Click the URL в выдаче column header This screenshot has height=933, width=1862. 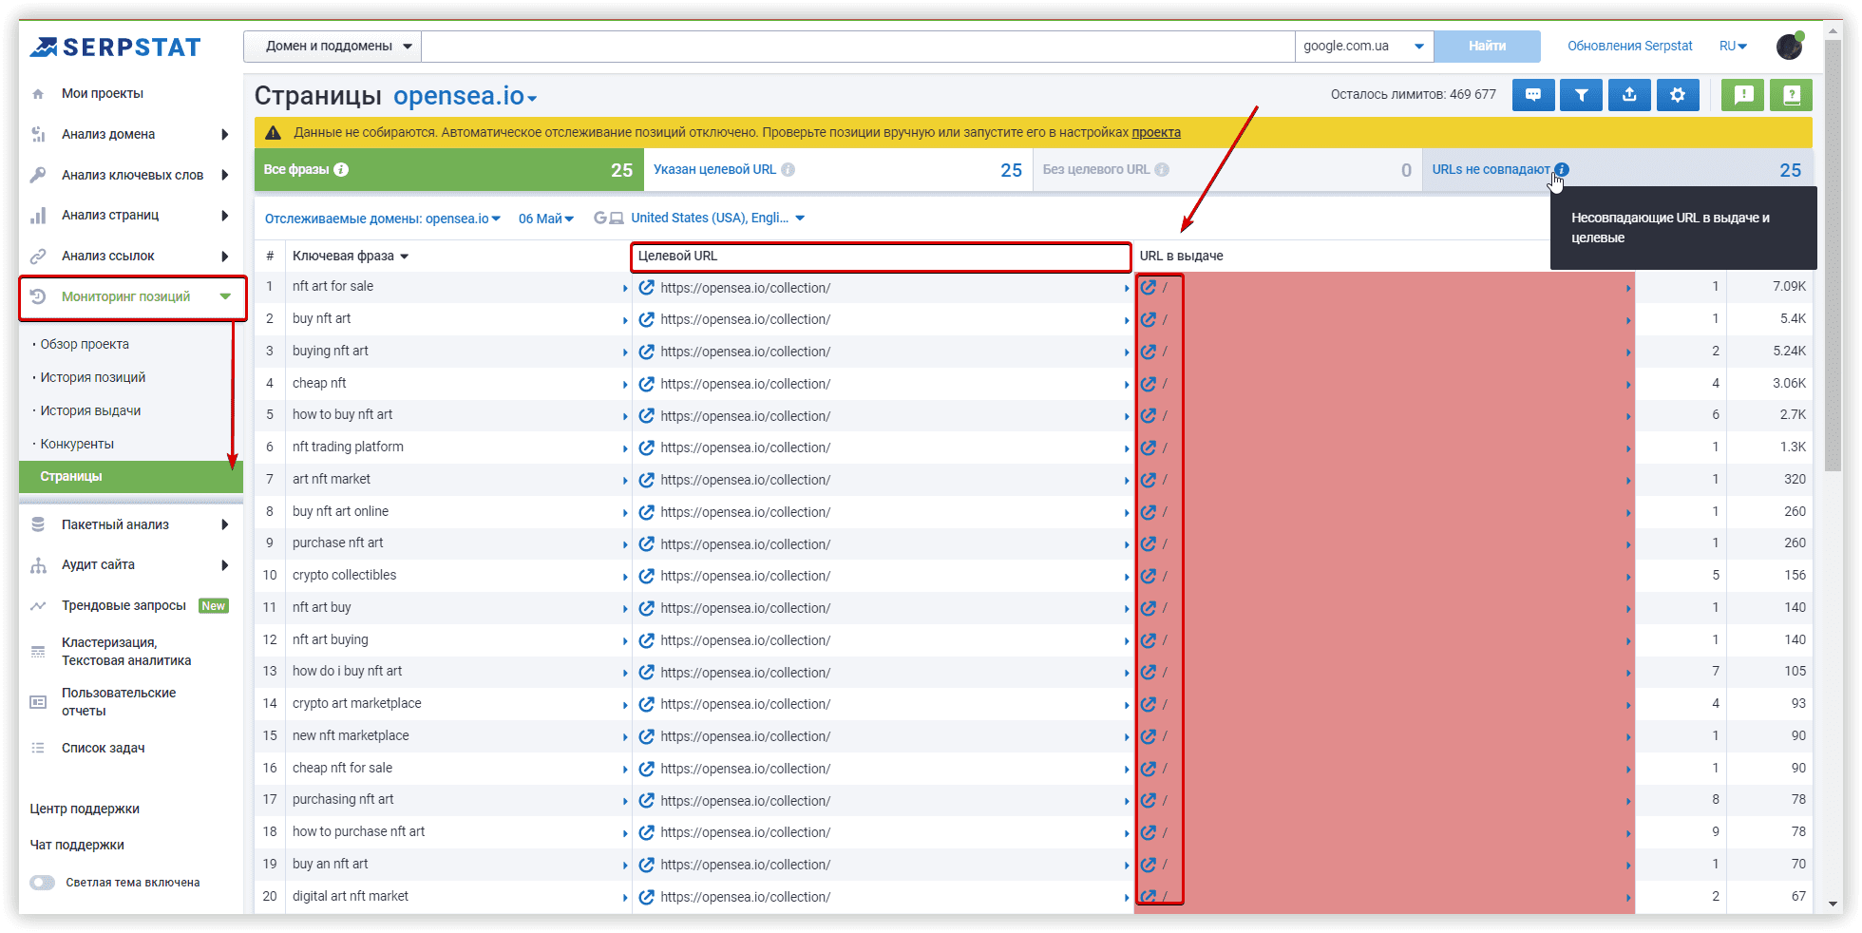pyautogui.click(x=1182, y=256)
